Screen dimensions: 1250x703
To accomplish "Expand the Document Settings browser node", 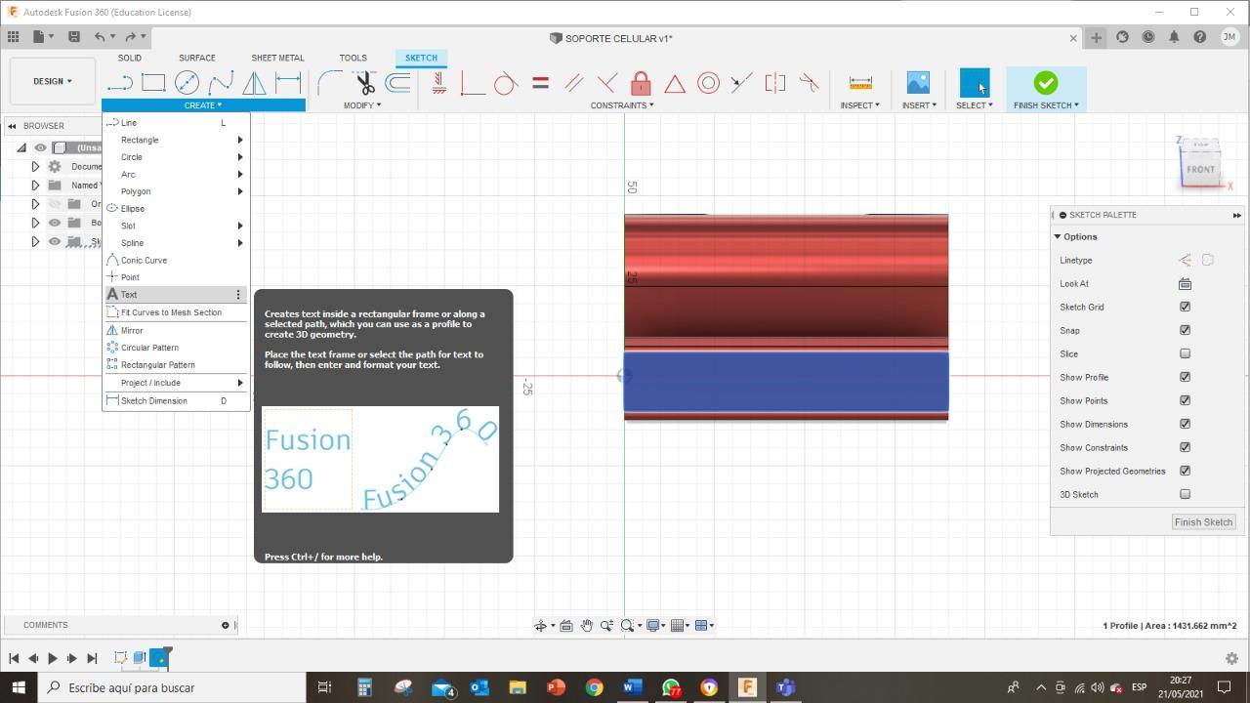I will [35, 167].
